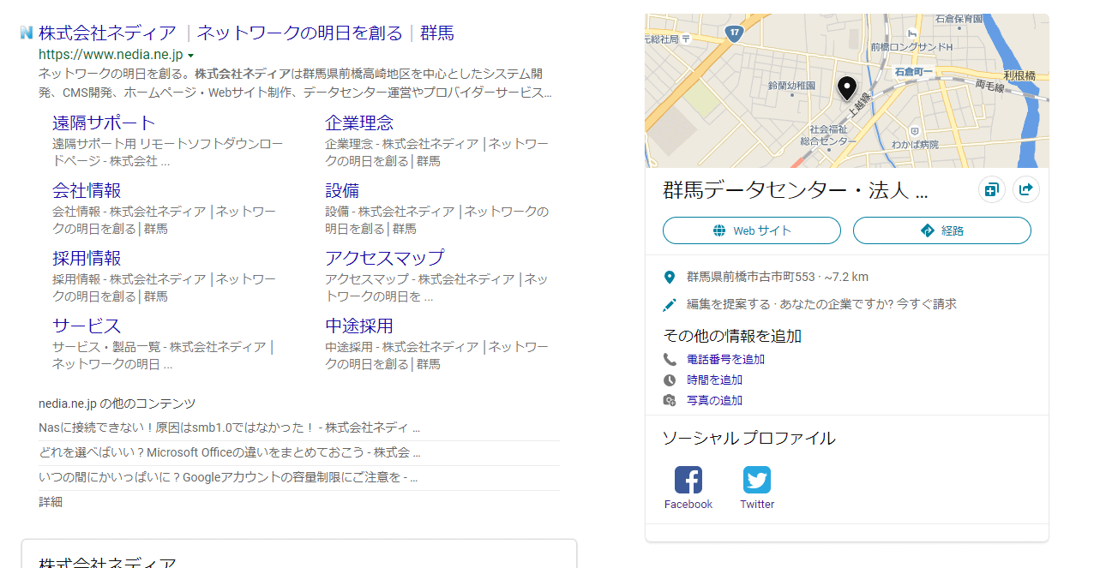This screenshot has width=1094, height=568.
Task: Open the 株式会社ネディア main search result title
Action: pos(246,33)
